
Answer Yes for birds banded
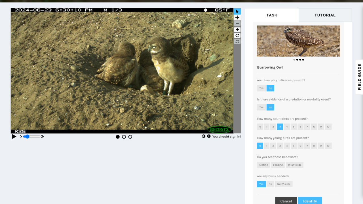(x=261, y=184)
